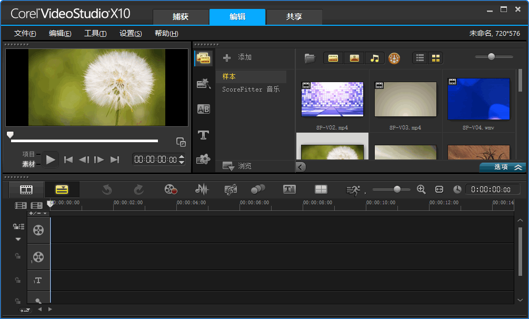Open the Track Manager icon beside the ruler
529x319 pixels.
(x=36, y=205)
